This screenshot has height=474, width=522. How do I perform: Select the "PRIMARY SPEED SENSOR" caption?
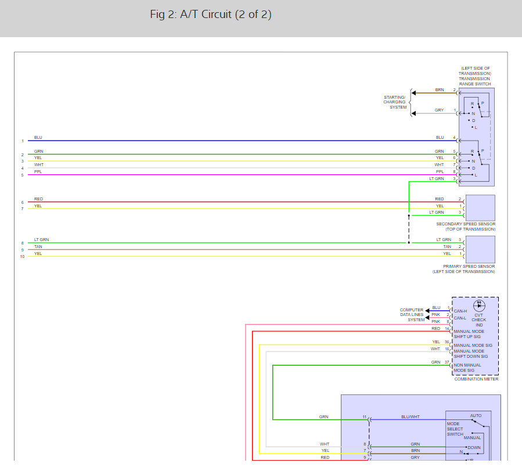tap(469, 266)
